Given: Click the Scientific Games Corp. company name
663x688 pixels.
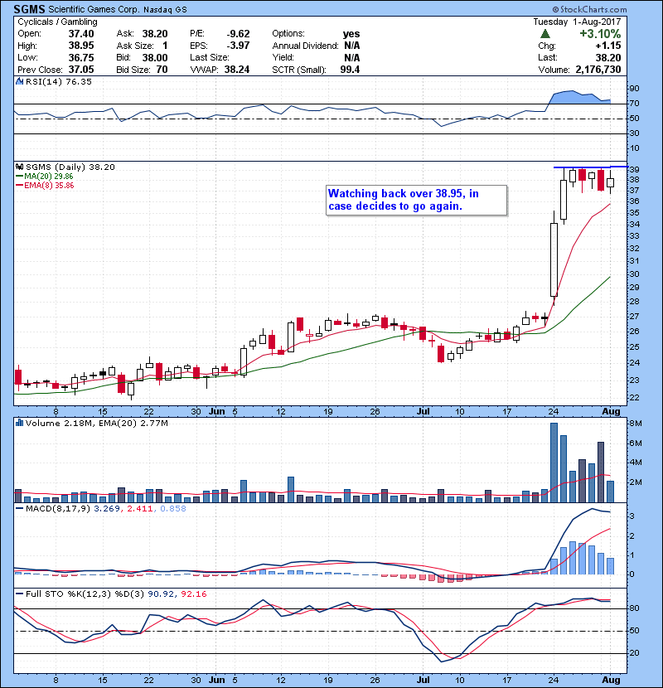Looking at the screenshot, I should click(94, 9).
